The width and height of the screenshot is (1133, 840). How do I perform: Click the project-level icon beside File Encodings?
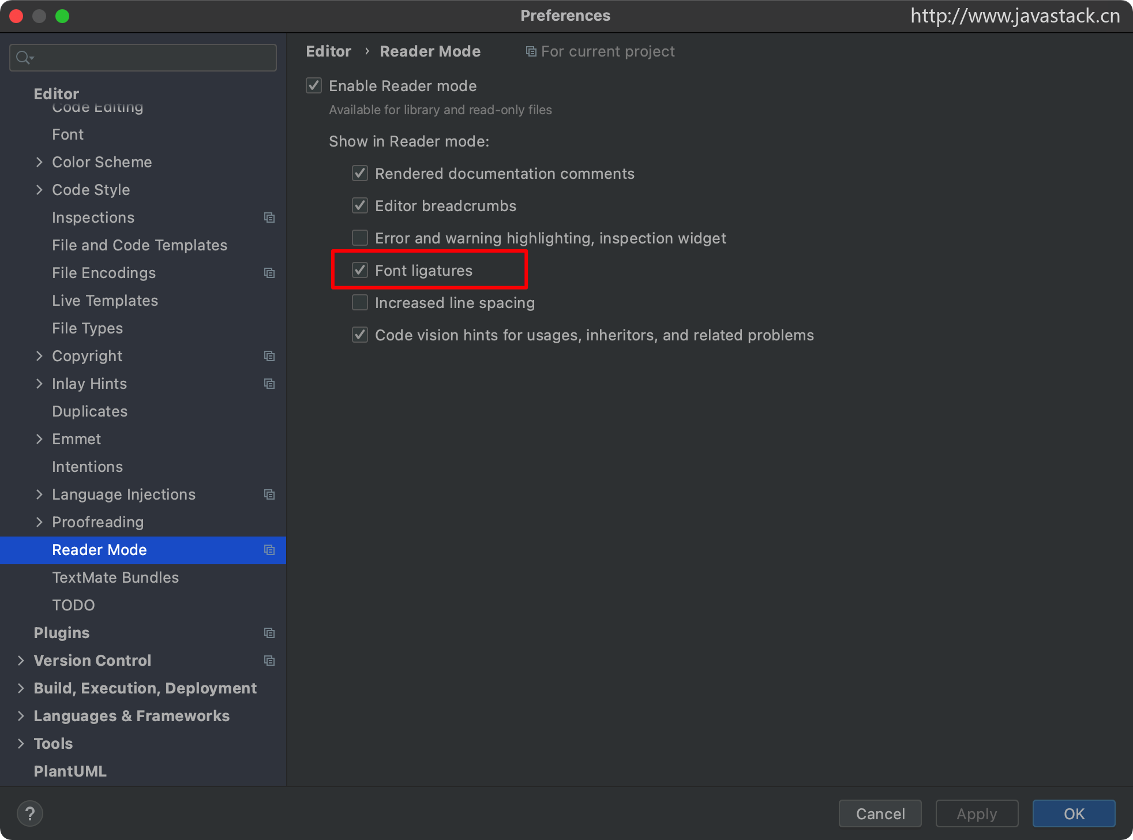coord(269,273)
